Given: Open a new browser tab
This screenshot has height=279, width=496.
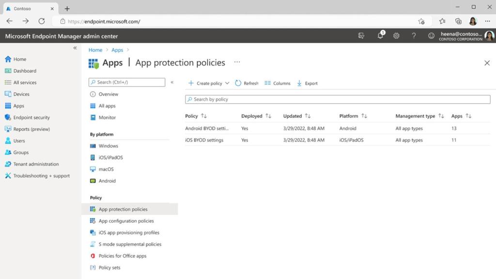Looking at the screenshot, I should click(67, 9).
